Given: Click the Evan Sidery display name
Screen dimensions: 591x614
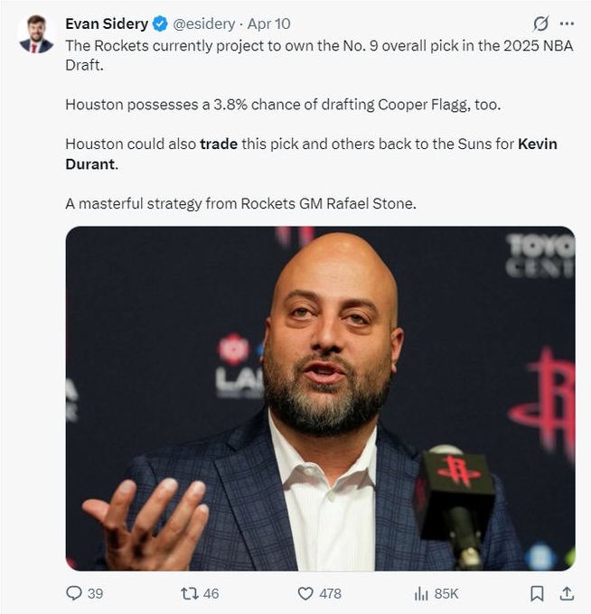Looking at the screenshot, I should 106,24.
